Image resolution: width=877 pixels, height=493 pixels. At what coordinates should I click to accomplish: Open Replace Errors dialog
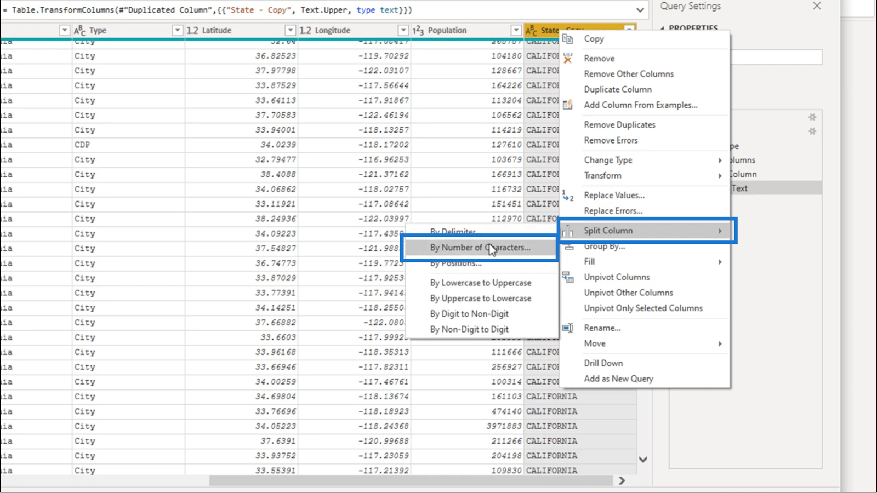[613, 211]
